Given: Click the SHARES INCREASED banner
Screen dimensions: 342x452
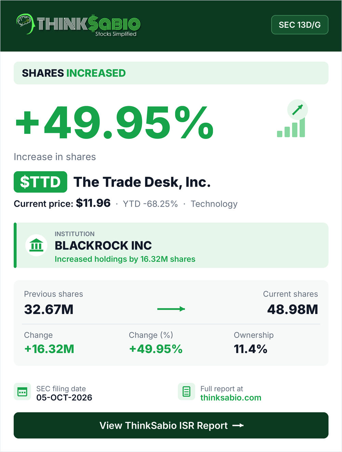Looking at the screenshot, I should 171,73.
